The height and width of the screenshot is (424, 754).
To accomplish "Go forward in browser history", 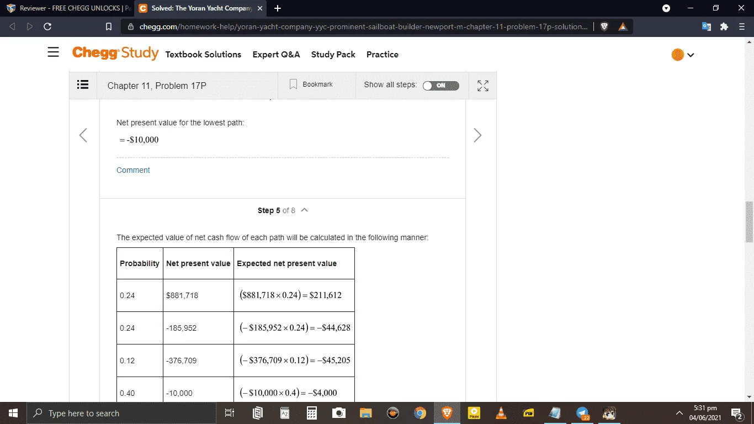I will (x=29, y=26).
